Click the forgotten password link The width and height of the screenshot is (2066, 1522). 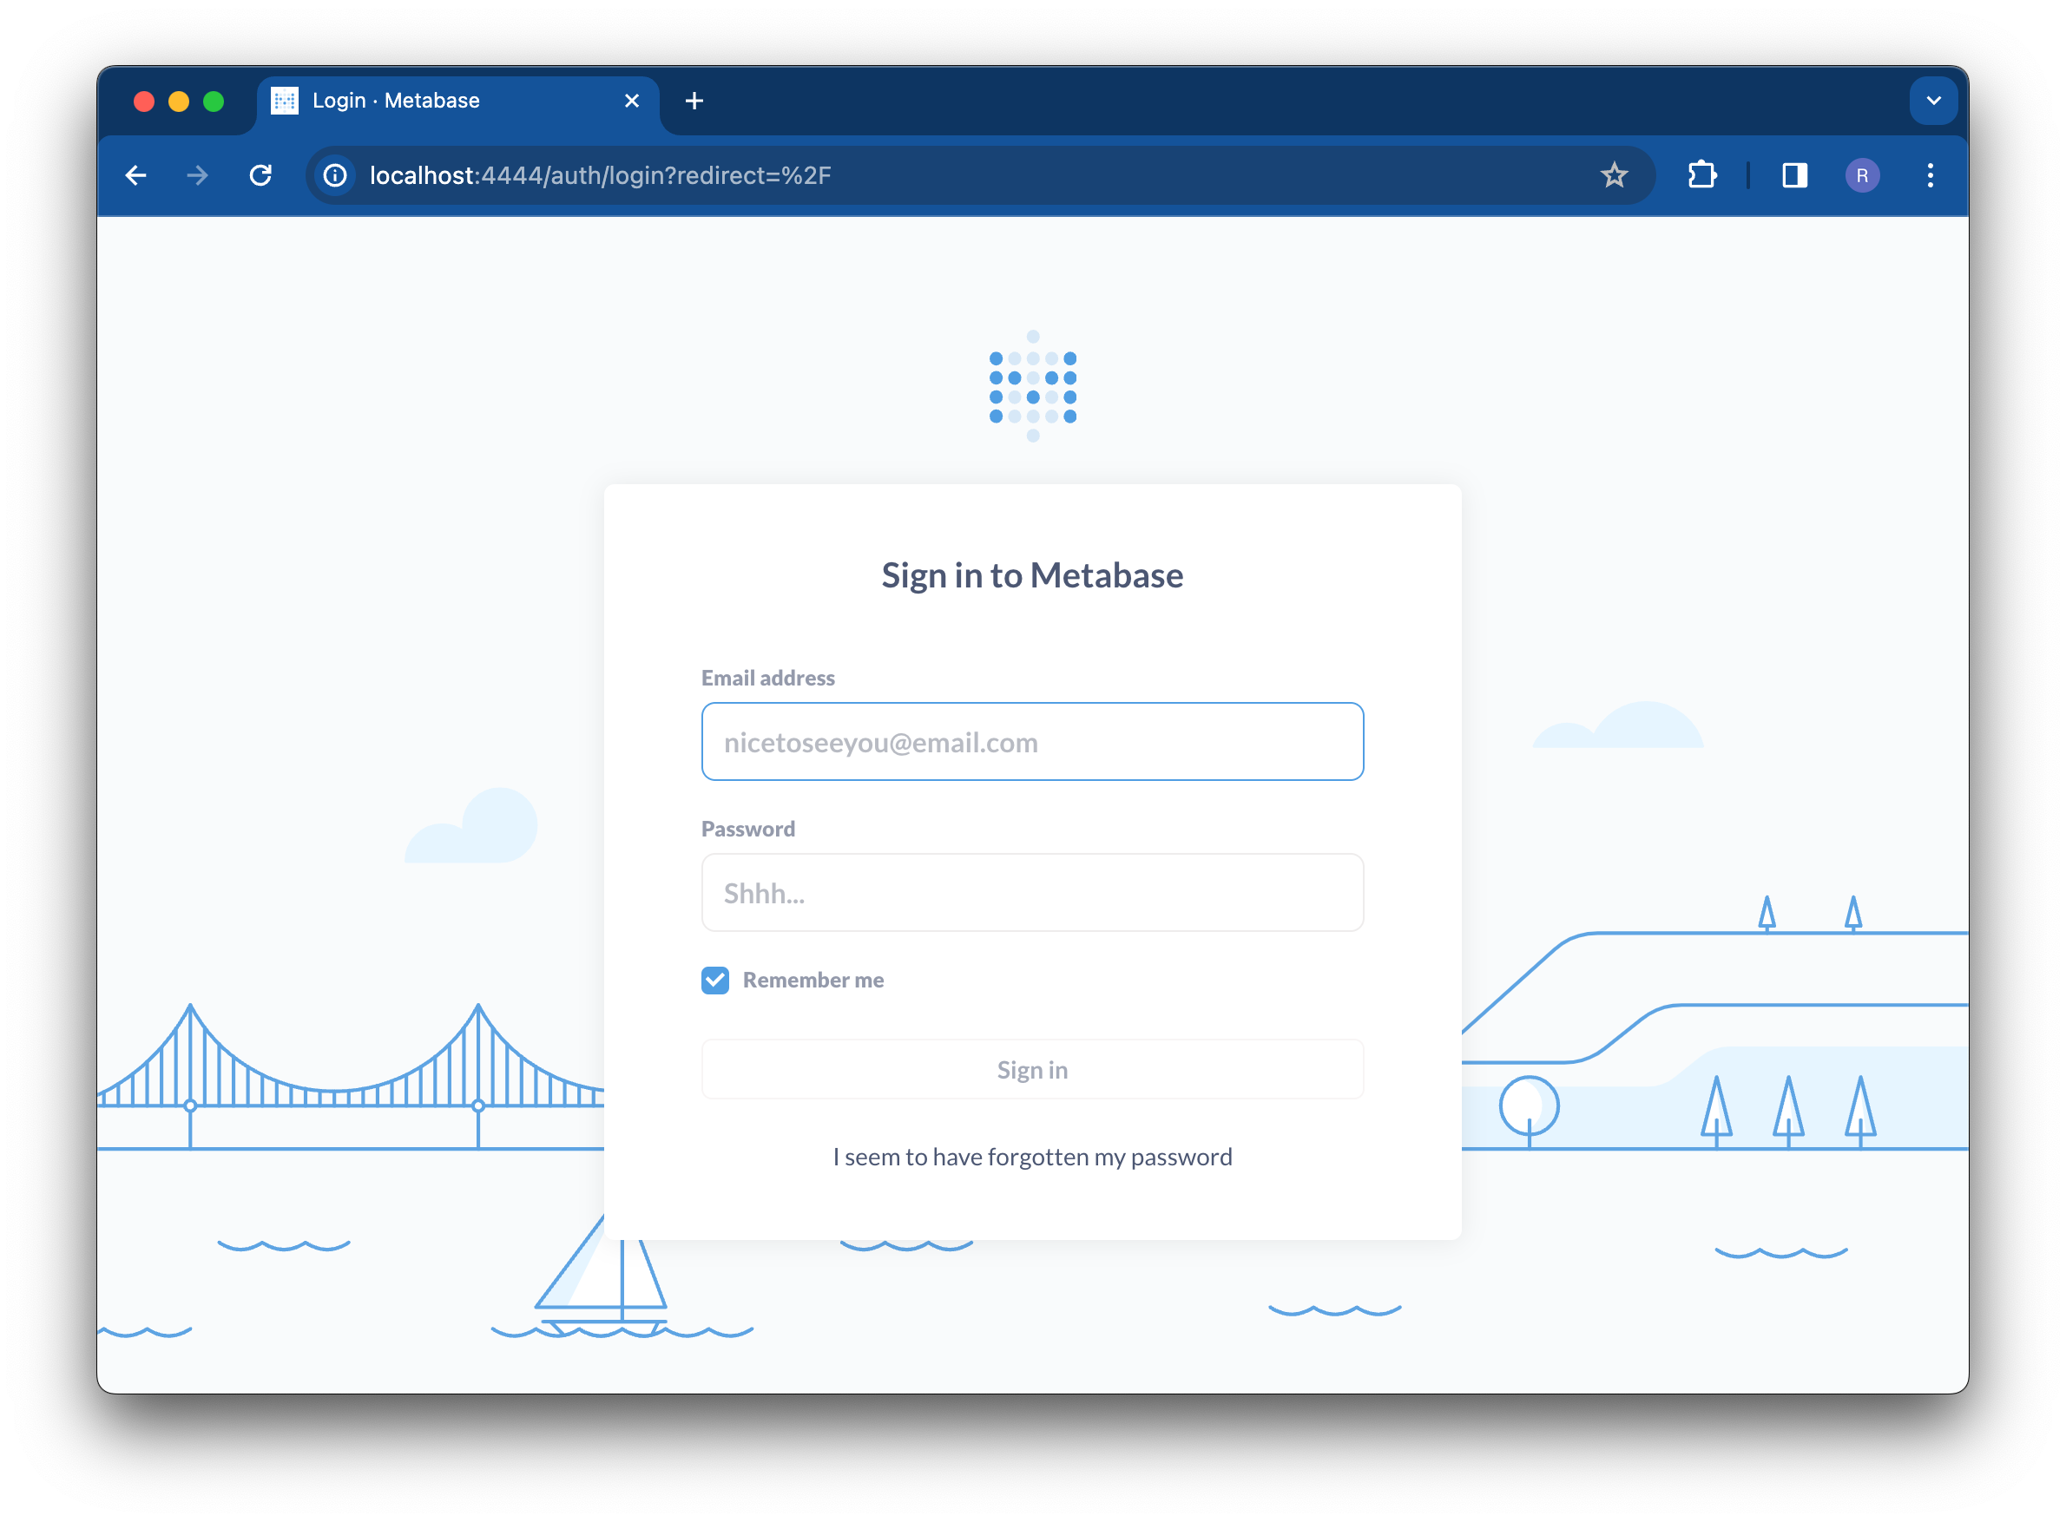point(1032,1158)
